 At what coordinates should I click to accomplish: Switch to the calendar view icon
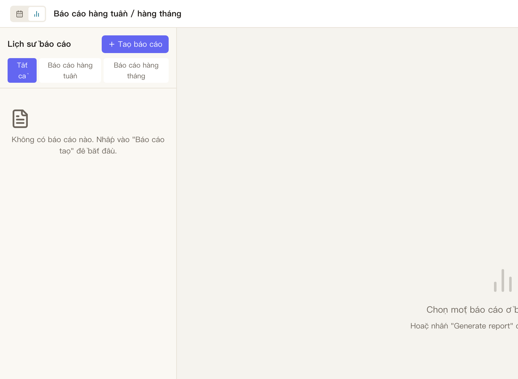(x=20, y=14)
